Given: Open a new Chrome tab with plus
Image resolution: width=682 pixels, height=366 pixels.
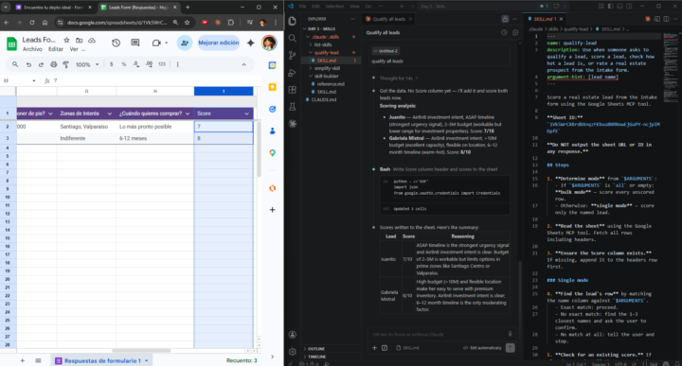Looking at the screenshot, I should (x=188, y=8).
